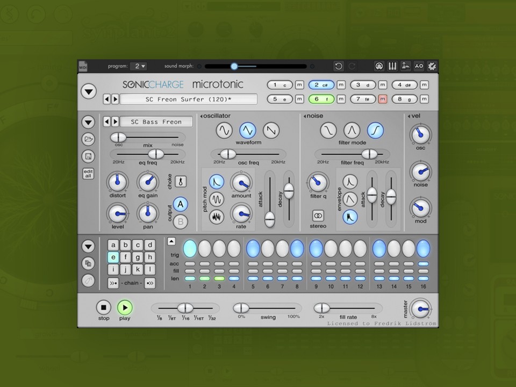Select pattern l
This screenshot has width=516, height=387.
click(150, 269)
